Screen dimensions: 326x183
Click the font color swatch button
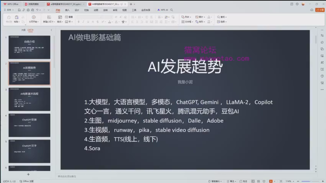coord(109,22)
